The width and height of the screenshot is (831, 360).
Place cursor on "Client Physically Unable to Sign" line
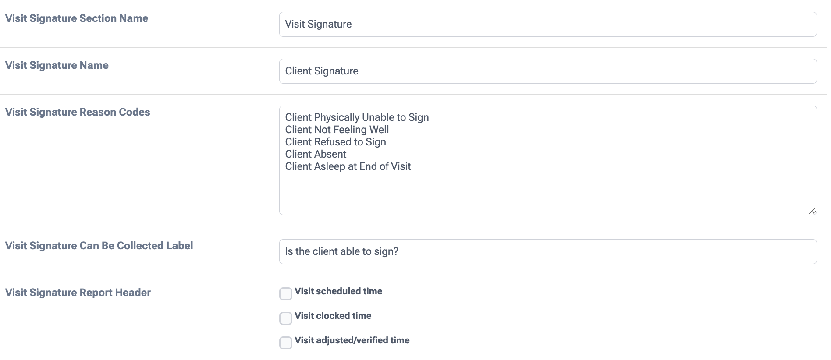[x=357, y=118]
